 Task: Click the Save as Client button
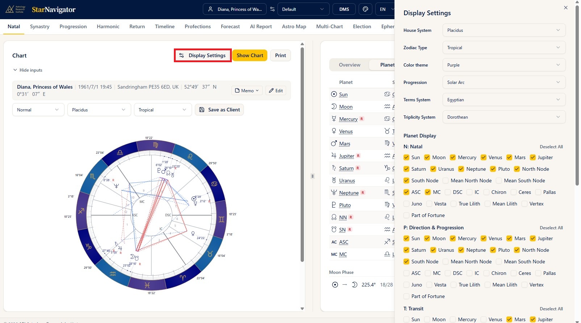click(x=219, y=110)
